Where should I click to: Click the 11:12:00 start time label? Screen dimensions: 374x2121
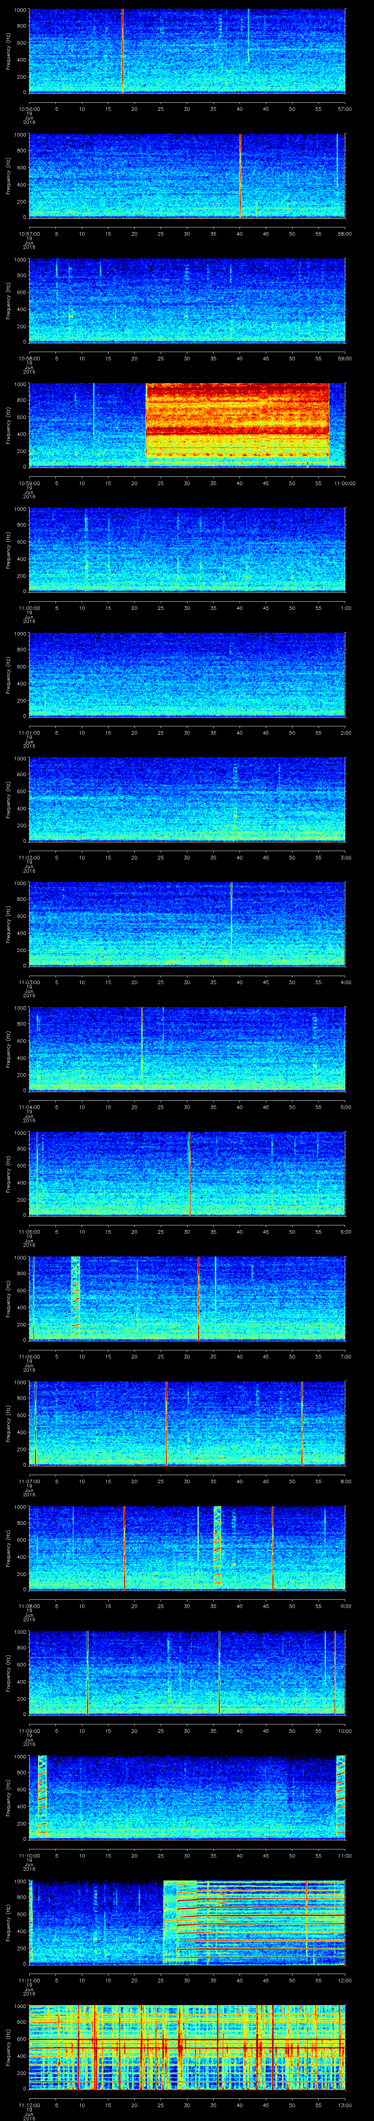[x=29, y=2105]
